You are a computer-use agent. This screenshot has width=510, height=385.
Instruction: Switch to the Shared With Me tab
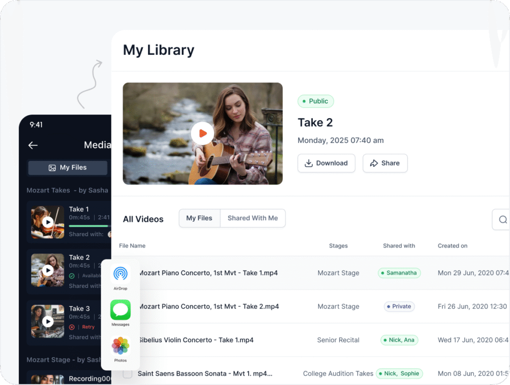point(253,218)
